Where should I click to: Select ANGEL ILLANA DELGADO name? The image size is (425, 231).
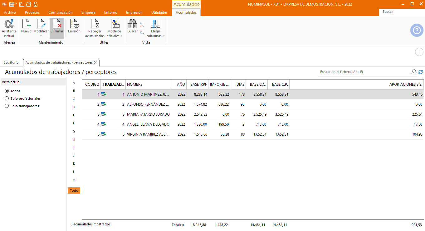tap(148, 124)
